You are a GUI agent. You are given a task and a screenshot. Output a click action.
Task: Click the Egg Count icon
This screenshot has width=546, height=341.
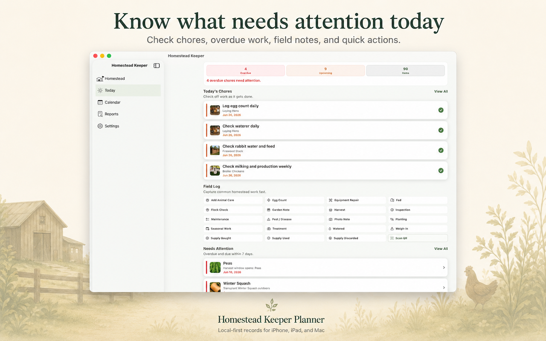click(269, 200)
